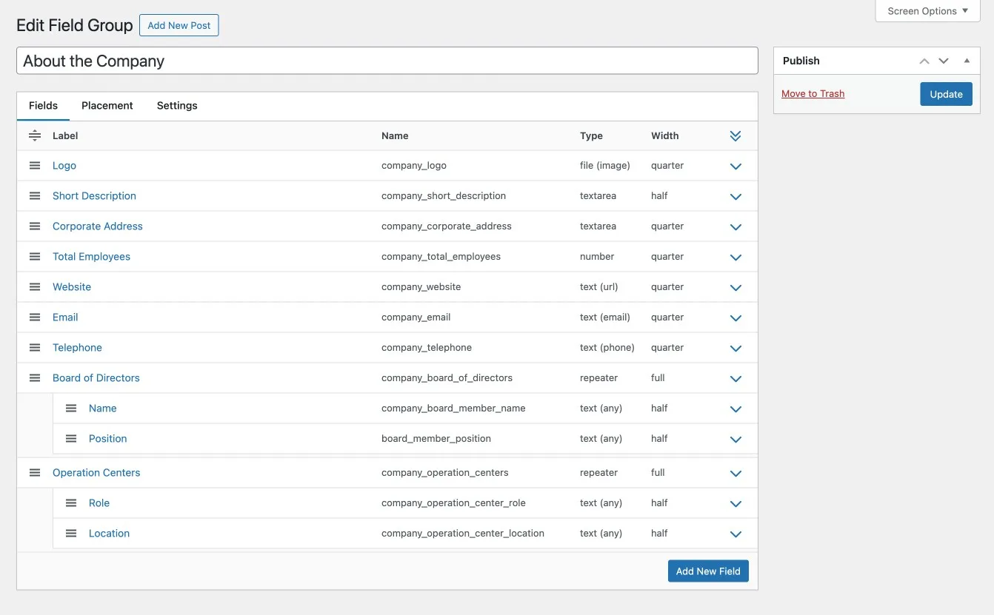Click the drag handle for Website field
The height and width of the screenshot is (615, 994).
[x=35, y=287]
